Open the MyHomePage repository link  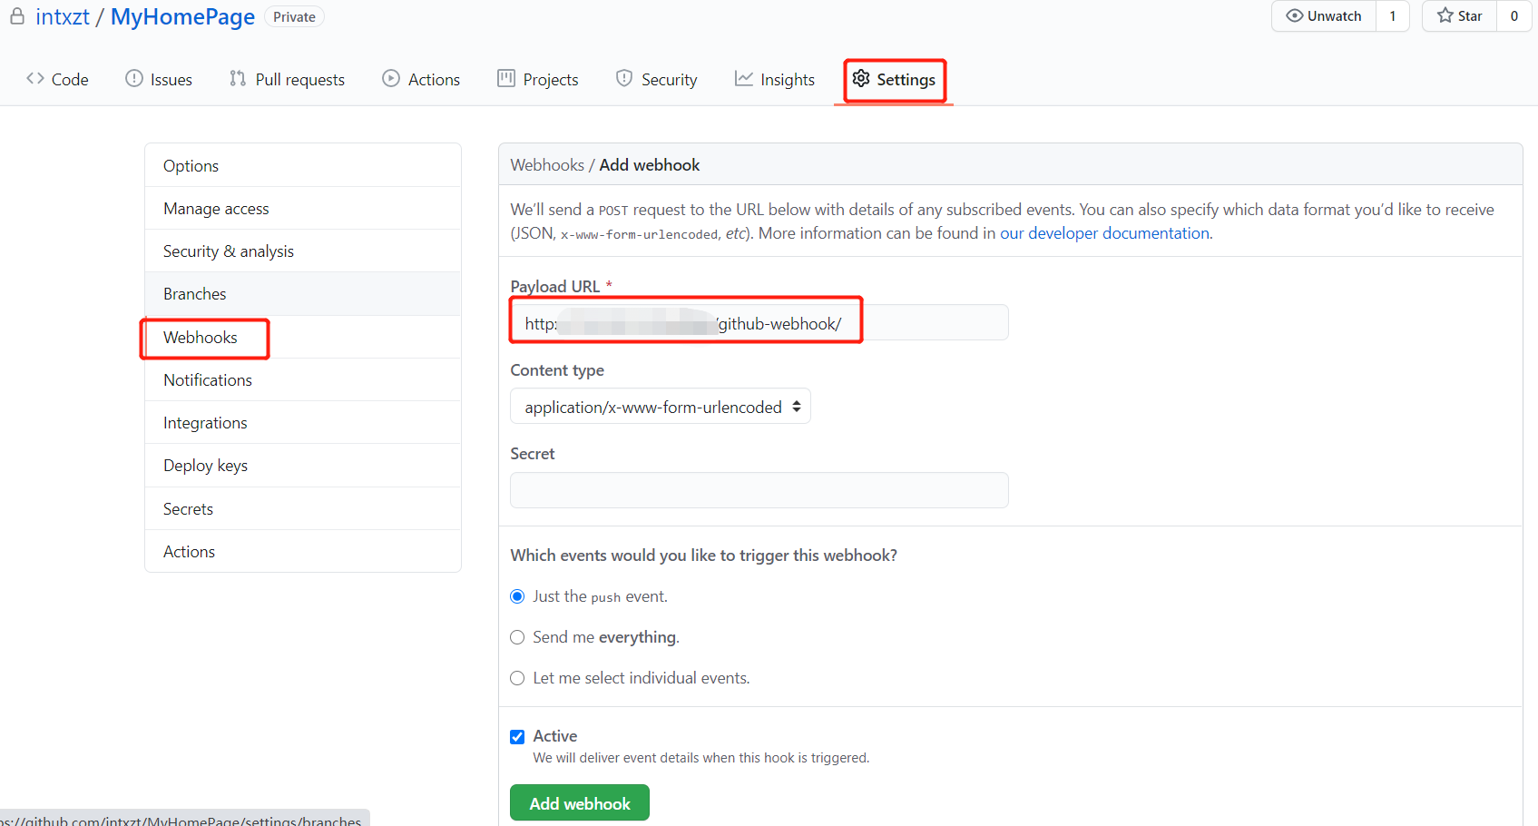click(x=182, y=16)
